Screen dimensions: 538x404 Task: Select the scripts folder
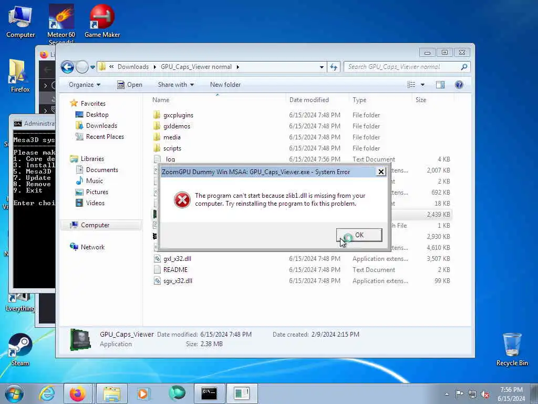coord(172,148)
